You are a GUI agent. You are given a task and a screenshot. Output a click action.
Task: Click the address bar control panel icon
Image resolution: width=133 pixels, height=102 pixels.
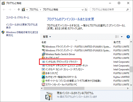(23, 9)
